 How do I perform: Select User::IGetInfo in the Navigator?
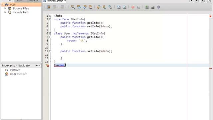pos(19,74)
